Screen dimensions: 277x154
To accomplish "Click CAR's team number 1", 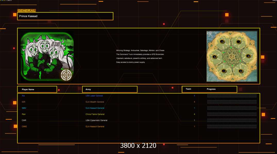I will [194, 120].
